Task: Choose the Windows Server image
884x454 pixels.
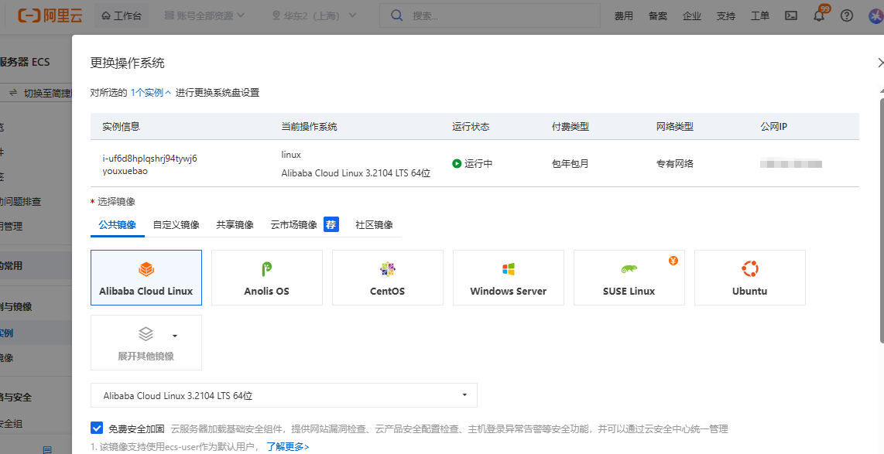Action: (508, 277)
